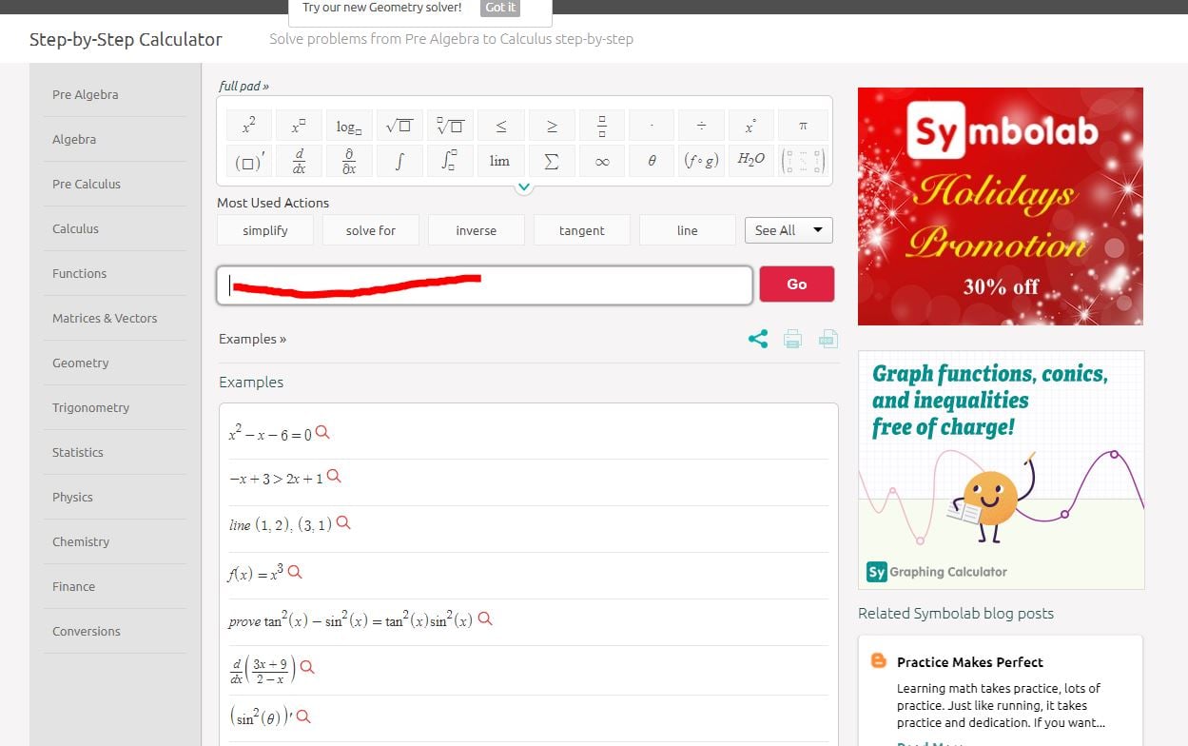Open the See All actions dropdown
1188x746 pixels.
click(x=789, y=230)
